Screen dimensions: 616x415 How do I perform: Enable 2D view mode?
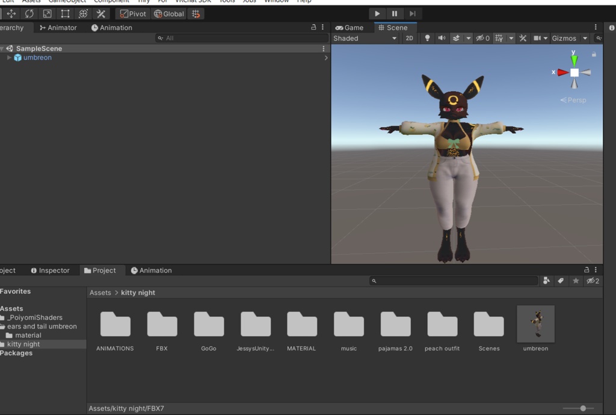[x=409, y=38]
